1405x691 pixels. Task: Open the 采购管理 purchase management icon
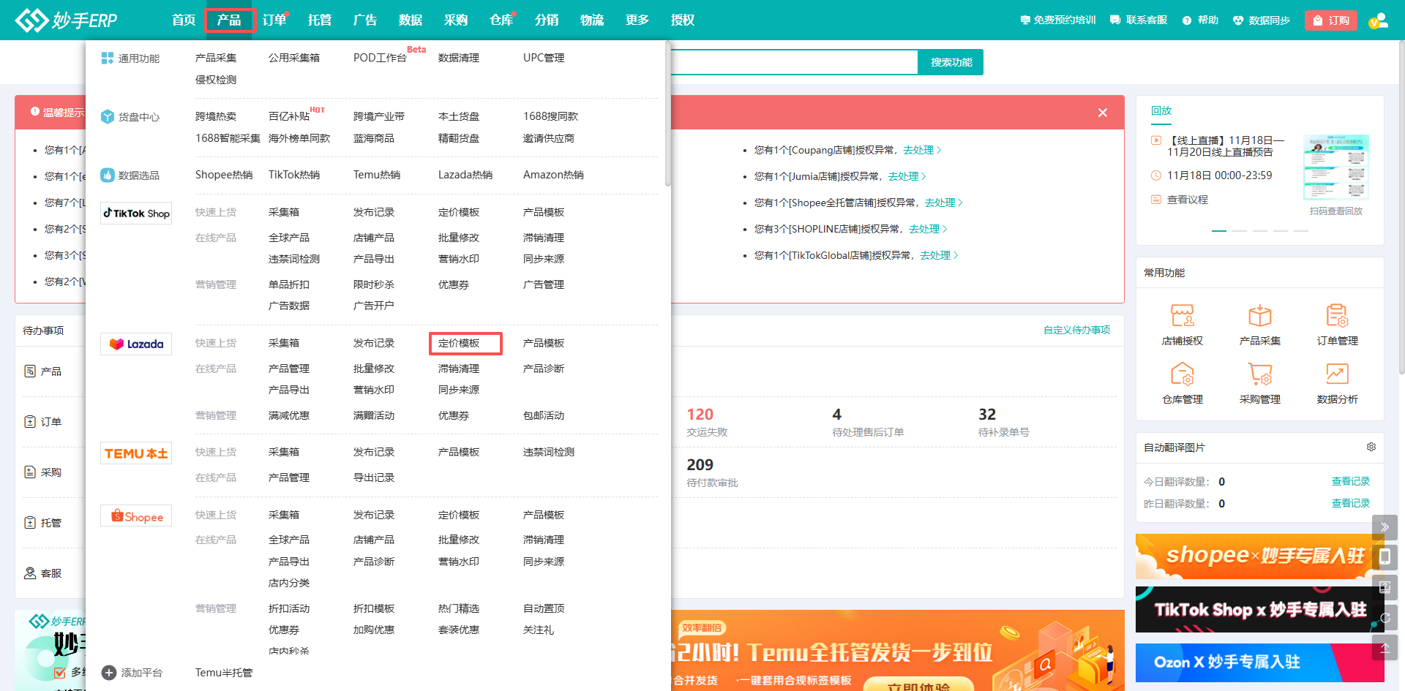pos(1259,374)
